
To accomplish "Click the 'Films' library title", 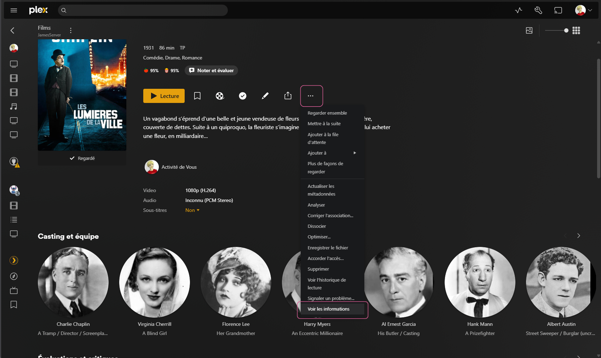I will coord(44,28).
